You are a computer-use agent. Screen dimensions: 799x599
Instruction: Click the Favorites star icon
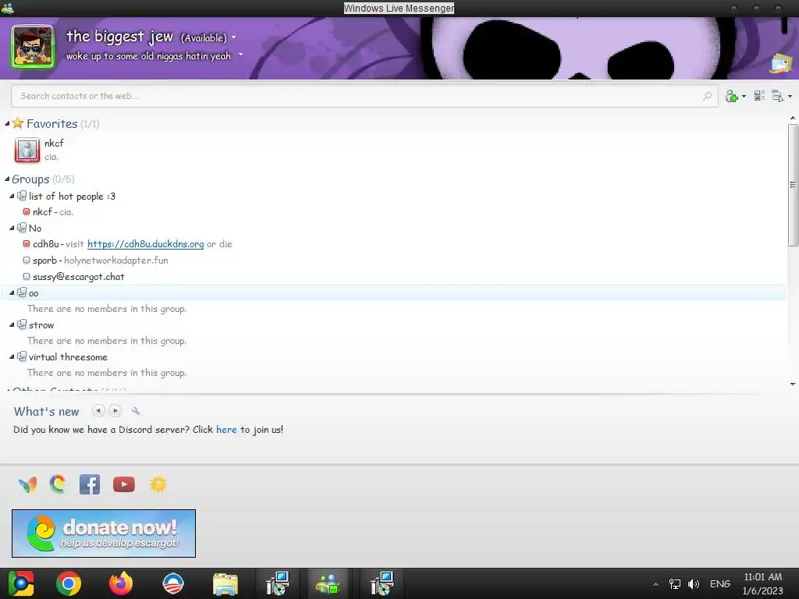click(x=18, y=122)
